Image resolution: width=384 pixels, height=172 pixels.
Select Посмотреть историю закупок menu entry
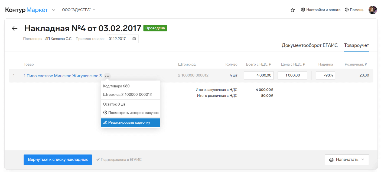coord(131,113)
